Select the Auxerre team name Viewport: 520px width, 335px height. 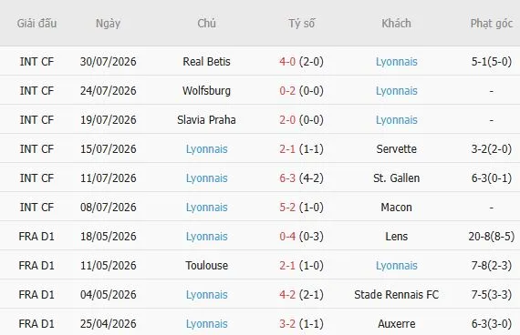point(396,324)
